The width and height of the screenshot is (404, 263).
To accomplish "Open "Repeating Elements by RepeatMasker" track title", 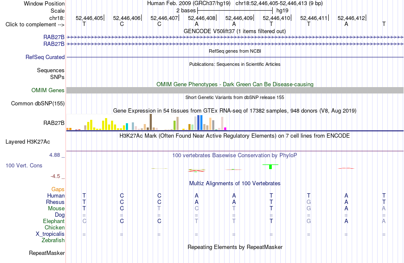I will pyautogui.click(x=235, y=247).
